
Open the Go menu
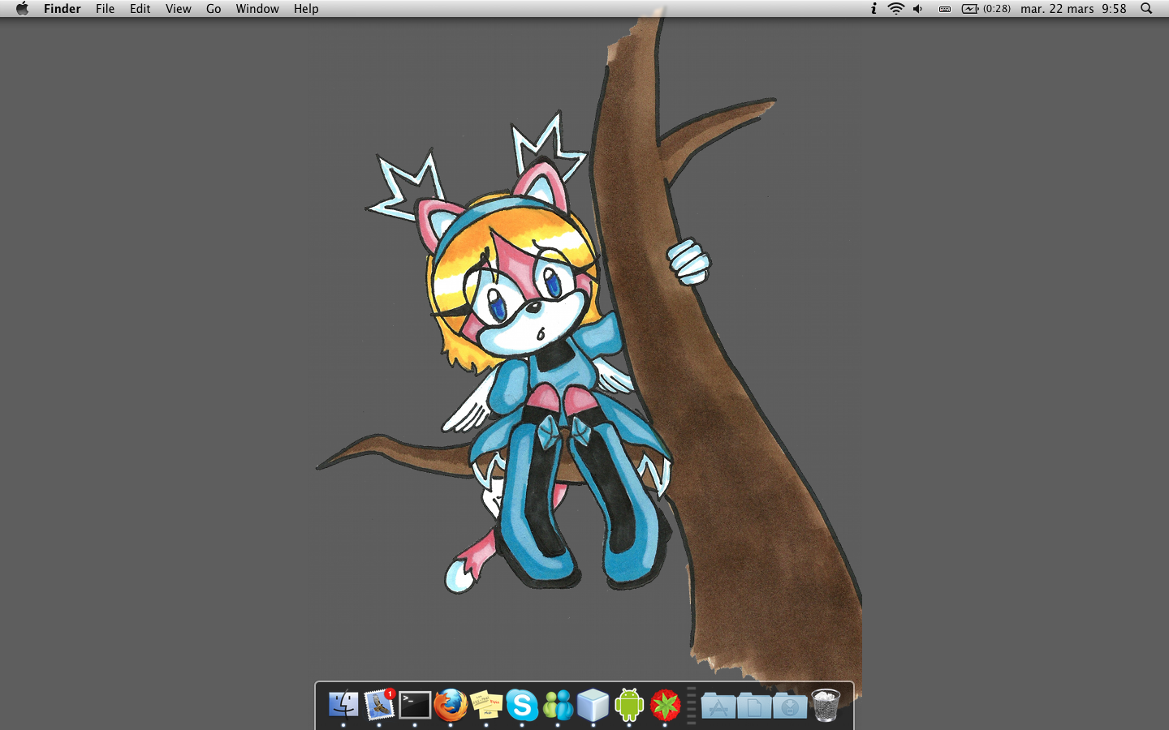[x=214, y=9]
